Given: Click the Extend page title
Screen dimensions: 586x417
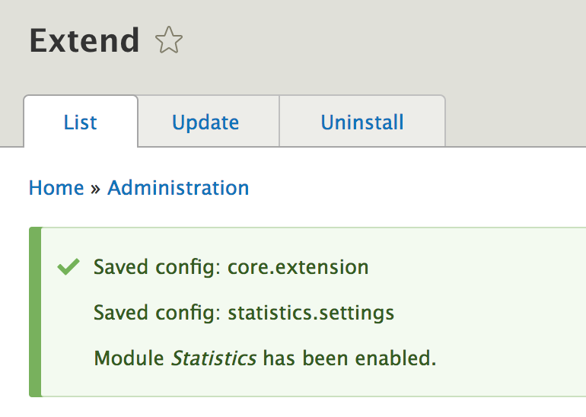Looking at the screenshot, I should pos(84,40).
